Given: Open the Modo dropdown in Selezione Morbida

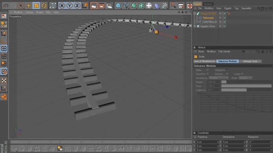Looking at the screenshot, I should [245, 78].
